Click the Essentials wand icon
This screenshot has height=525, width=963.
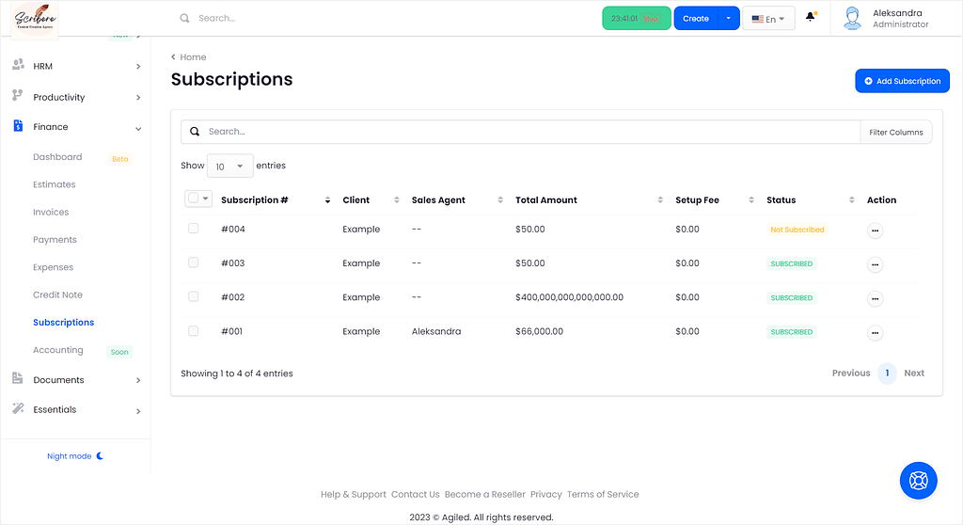click(18, 408)
